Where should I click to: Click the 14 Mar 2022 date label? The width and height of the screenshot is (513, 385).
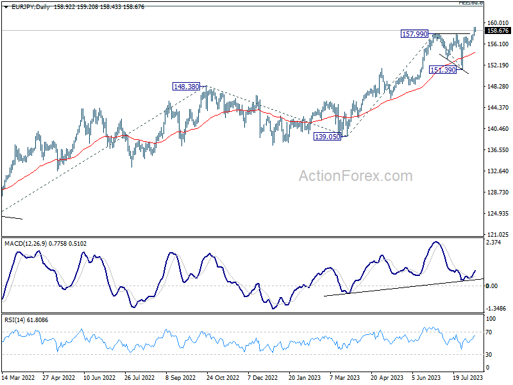18,378
